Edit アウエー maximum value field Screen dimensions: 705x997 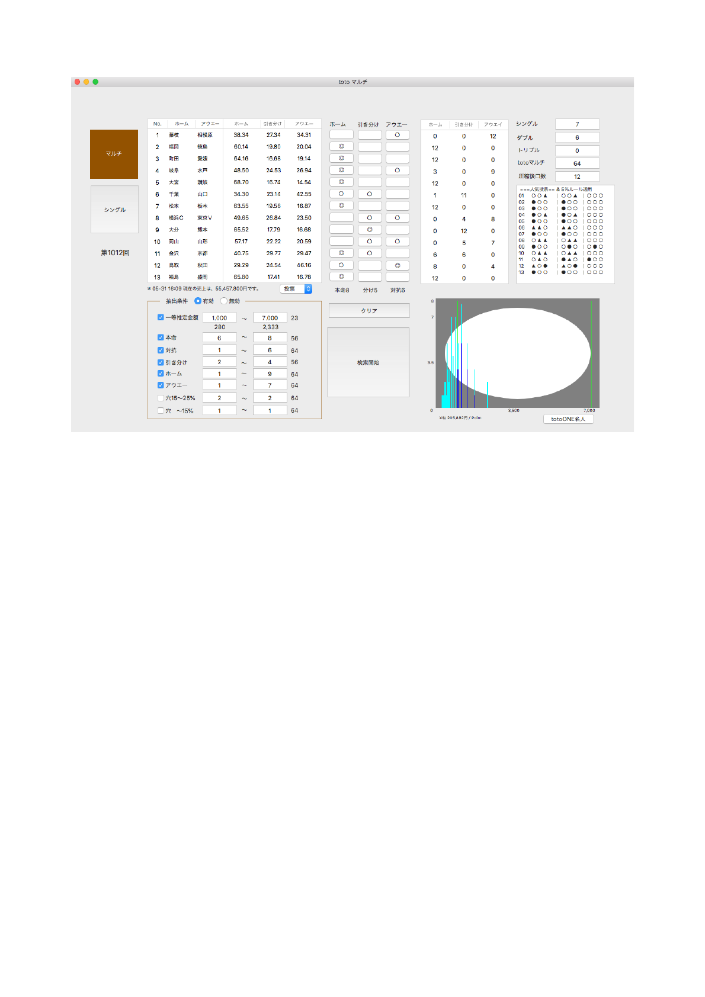[270, 385]
